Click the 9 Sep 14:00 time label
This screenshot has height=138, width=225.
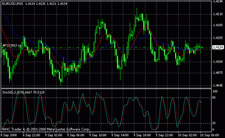coord(120,135)
